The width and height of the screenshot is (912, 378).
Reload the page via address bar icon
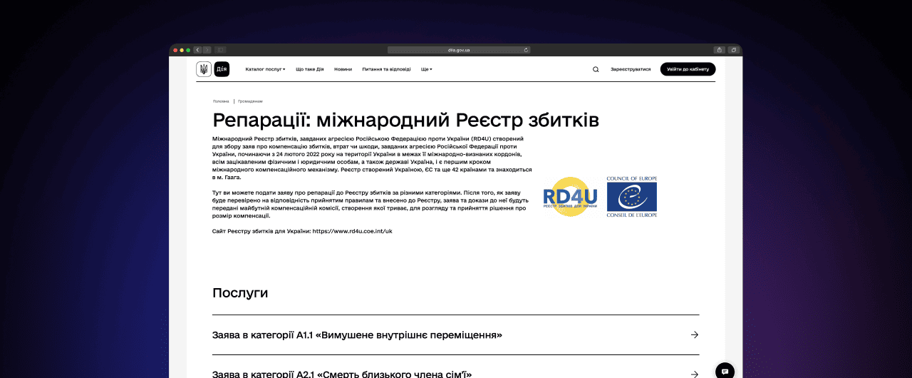(526, 50)
